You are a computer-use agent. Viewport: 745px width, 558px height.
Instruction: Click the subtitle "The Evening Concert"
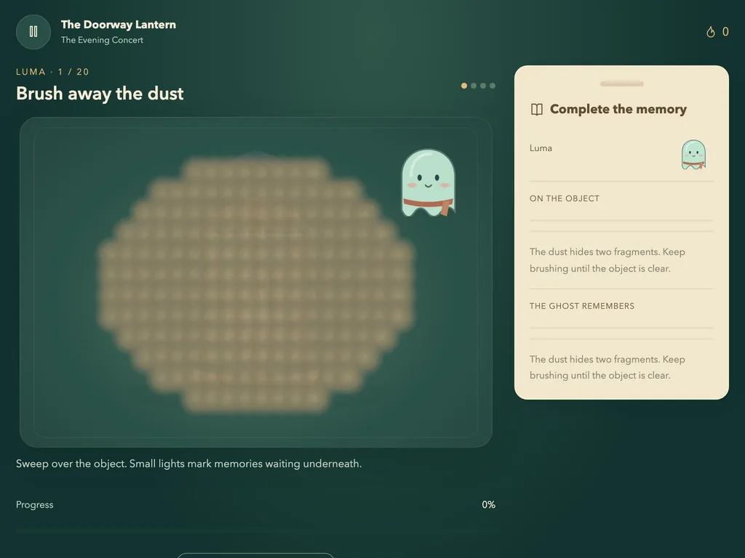[x=102, y=41]
